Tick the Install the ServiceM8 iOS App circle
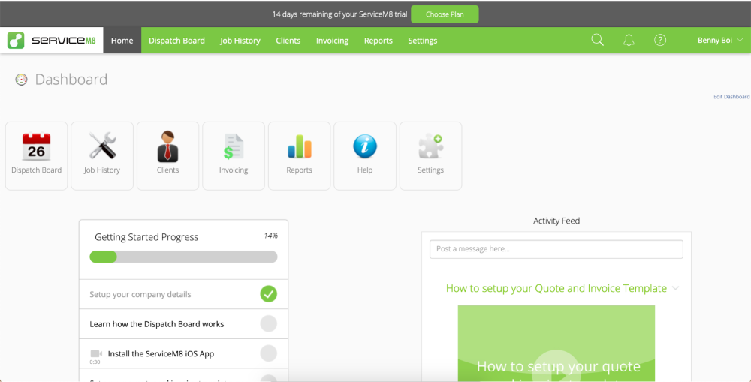Screen dimensions: 751x382 pos(268,353)
